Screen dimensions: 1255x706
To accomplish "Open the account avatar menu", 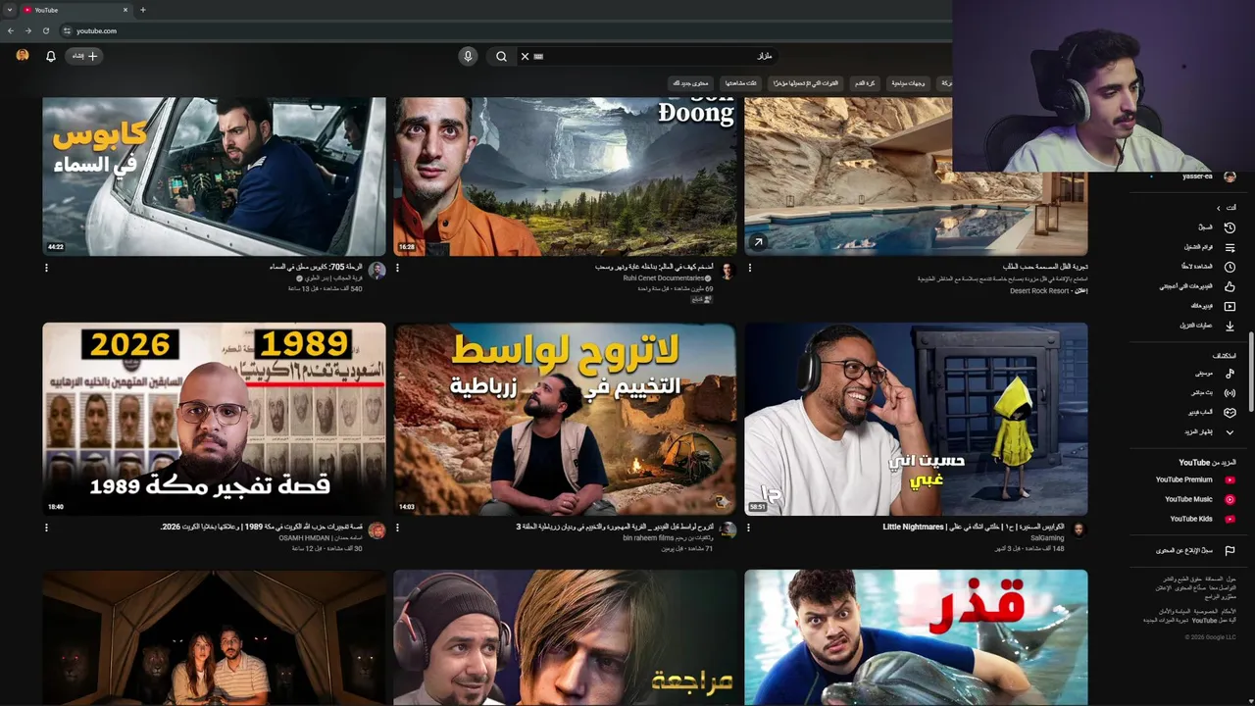I will pos(23,56).
